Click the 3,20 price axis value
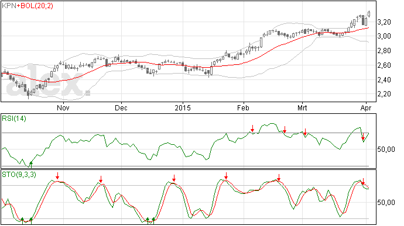The height and width of the screenshot is (226, 404). tap(384, 22)
